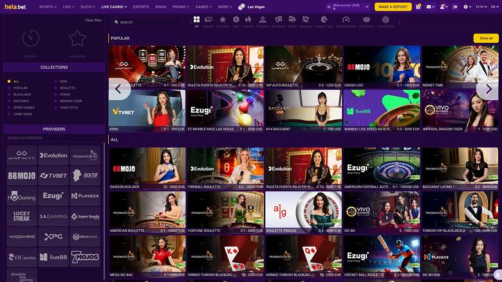Click the logout arrow icon in header

455,6
